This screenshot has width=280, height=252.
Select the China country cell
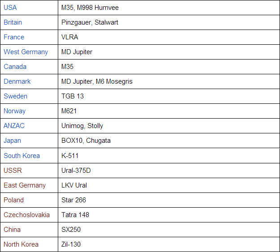[x=29, y=230]
